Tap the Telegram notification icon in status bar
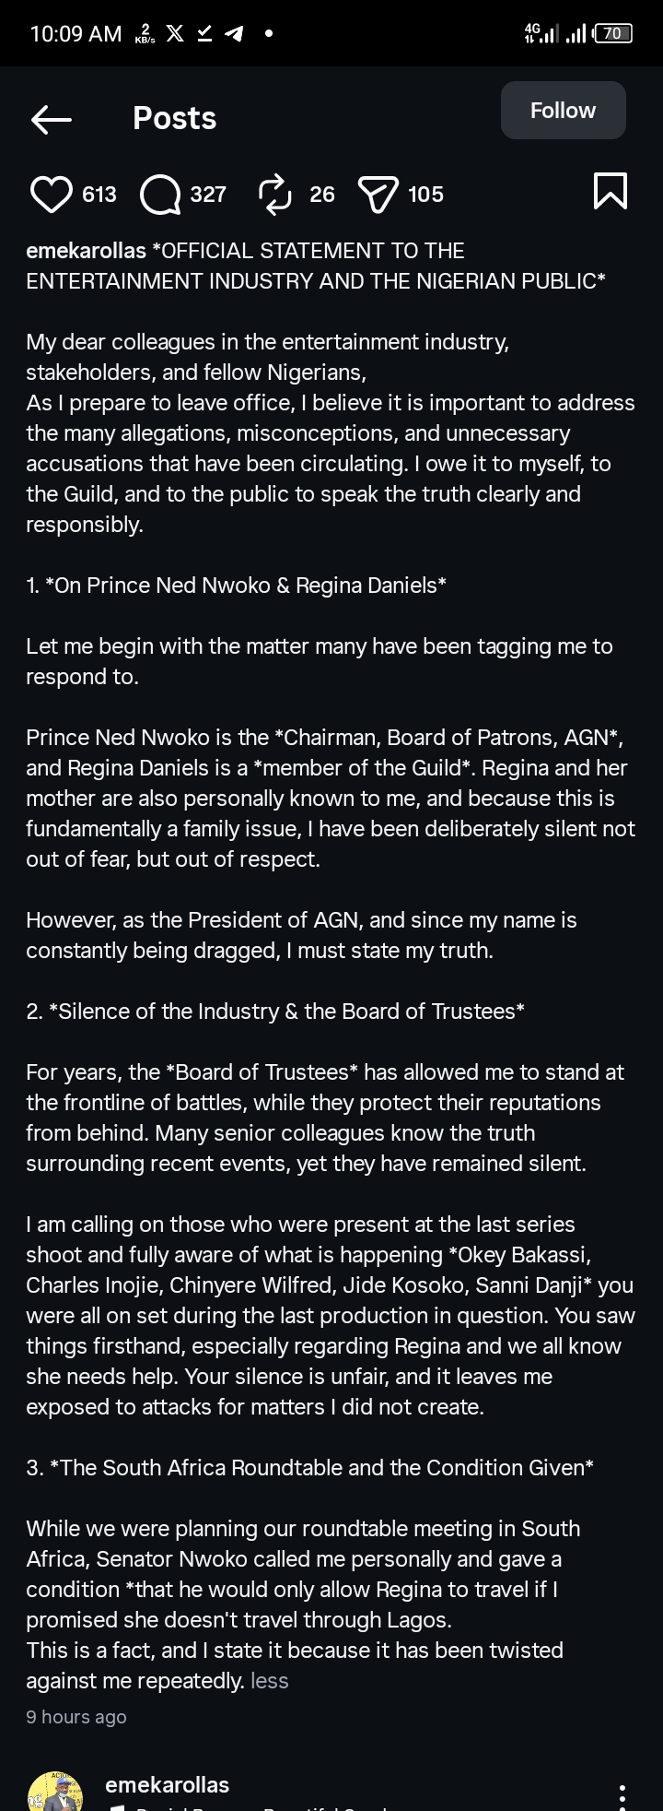The image size is (663, 1811). (235, 34)
